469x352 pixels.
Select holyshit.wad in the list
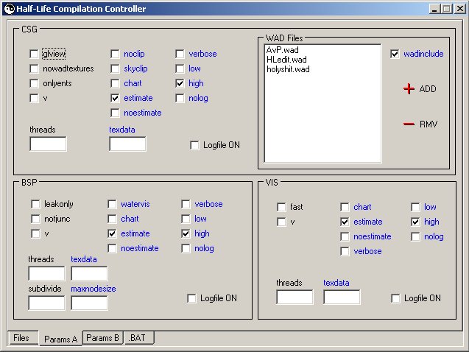288,69
